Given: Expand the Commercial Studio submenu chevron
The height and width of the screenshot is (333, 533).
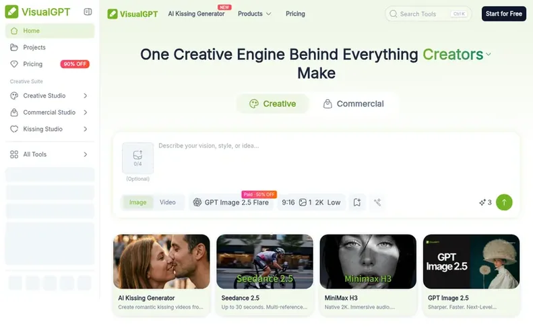Looking at the screenshot, I should tap(86, 113).
